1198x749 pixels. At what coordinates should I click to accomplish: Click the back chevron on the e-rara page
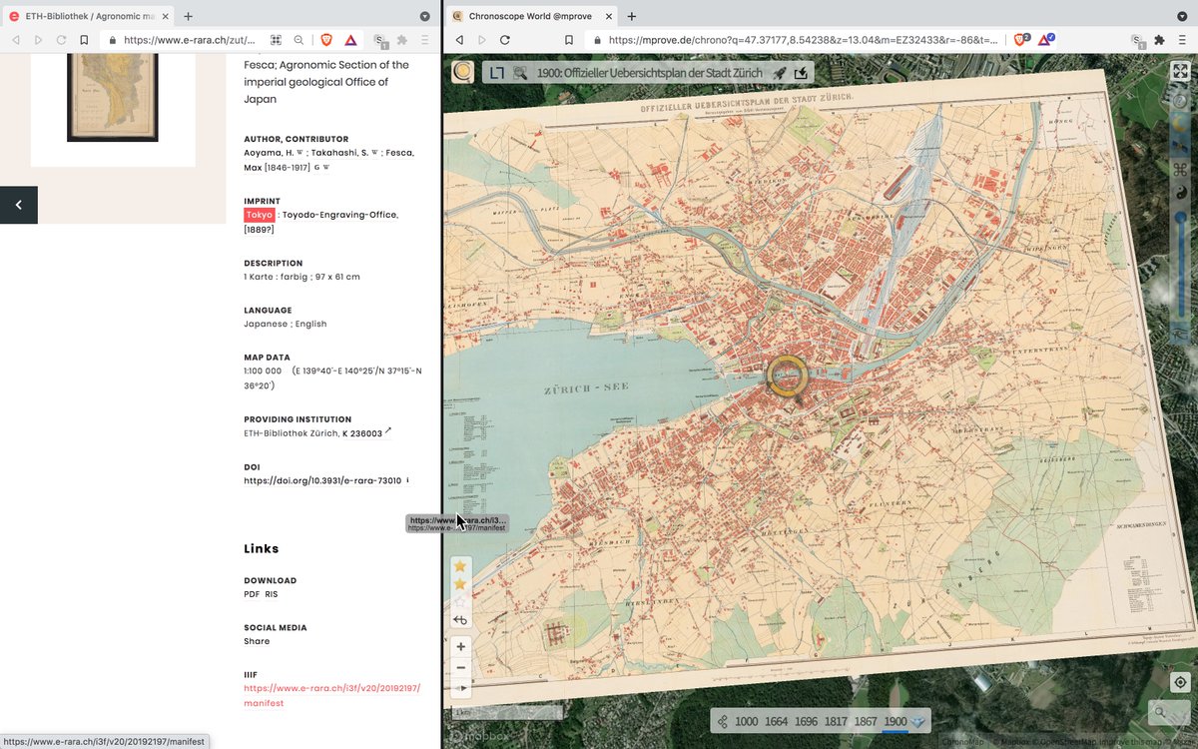(19, 205)
